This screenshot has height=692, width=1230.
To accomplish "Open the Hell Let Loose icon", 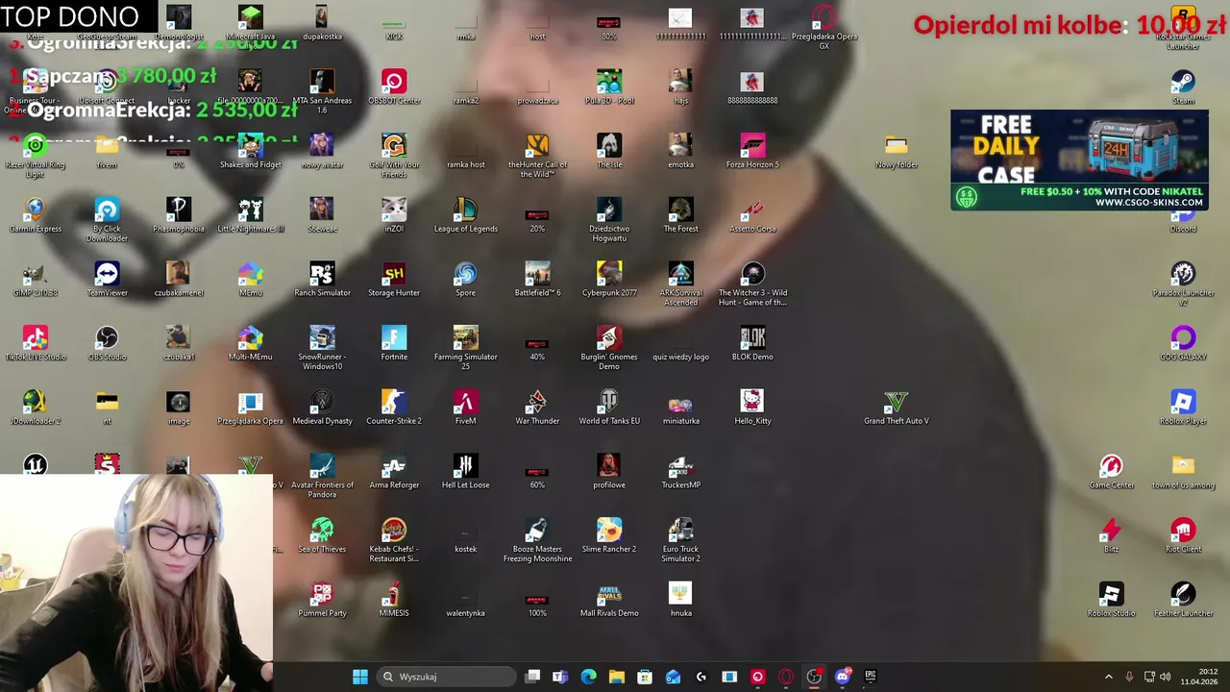I will [465, 472].
